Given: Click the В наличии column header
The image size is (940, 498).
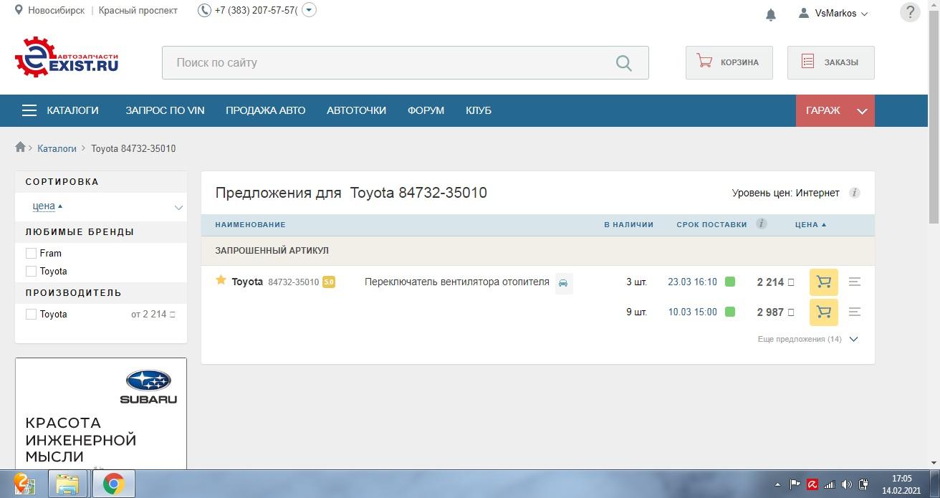Looking at the screenshot, I should tap(628, 224).
